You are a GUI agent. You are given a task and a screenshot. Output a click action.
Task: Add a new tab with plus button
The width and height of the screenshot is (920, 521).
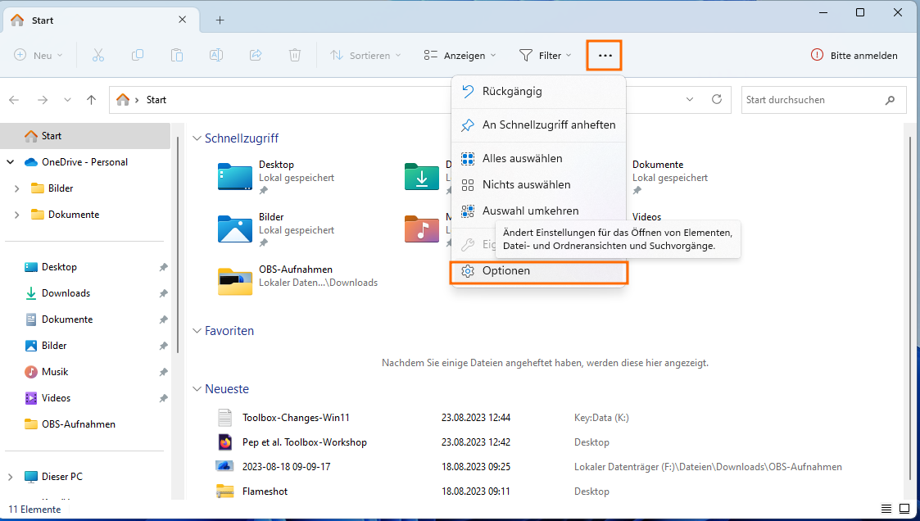(x=220, y=20)
